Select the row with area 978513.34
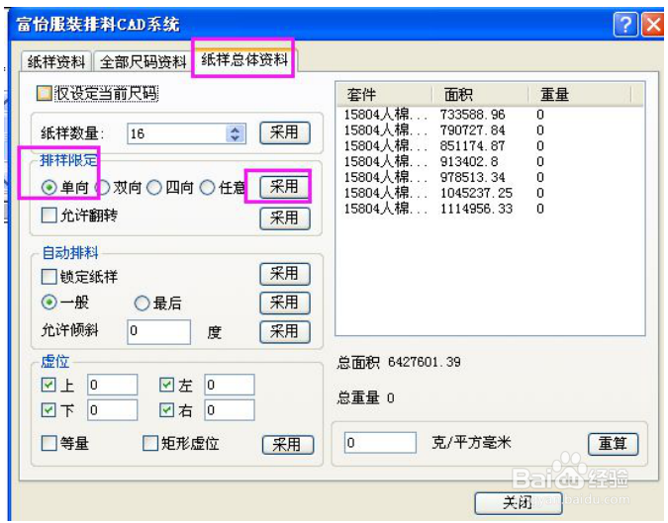The image size is (668, 523). tap(490, 177)
